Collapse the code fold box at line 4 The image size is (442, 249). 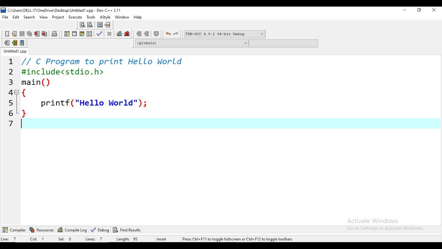click(x=17, y=92)
